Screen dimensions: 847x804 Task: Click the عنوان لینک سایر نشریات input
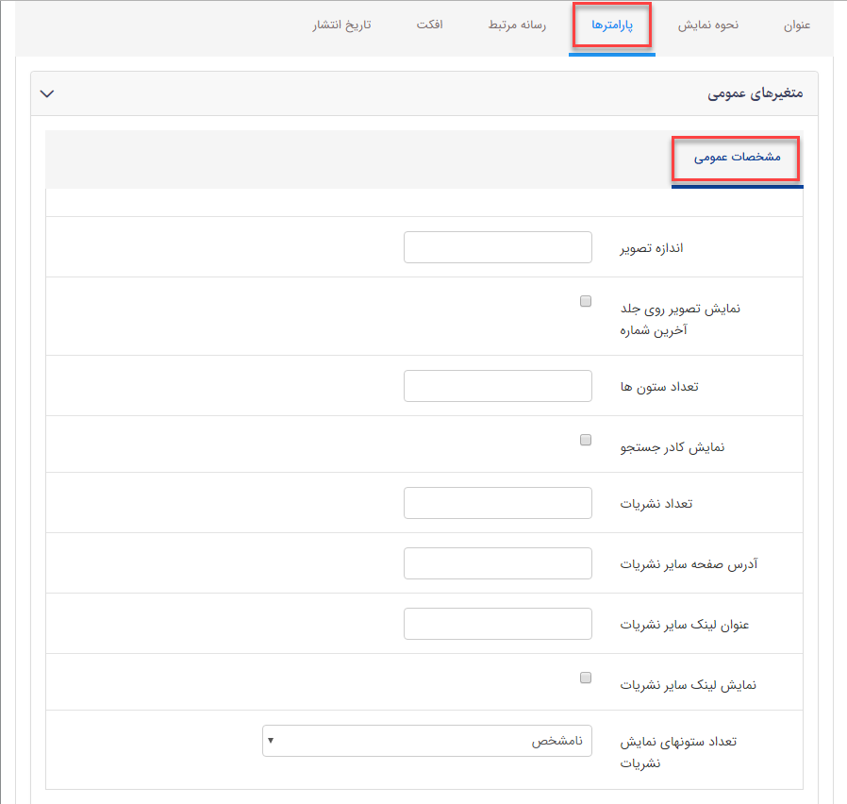coord(497,623)
